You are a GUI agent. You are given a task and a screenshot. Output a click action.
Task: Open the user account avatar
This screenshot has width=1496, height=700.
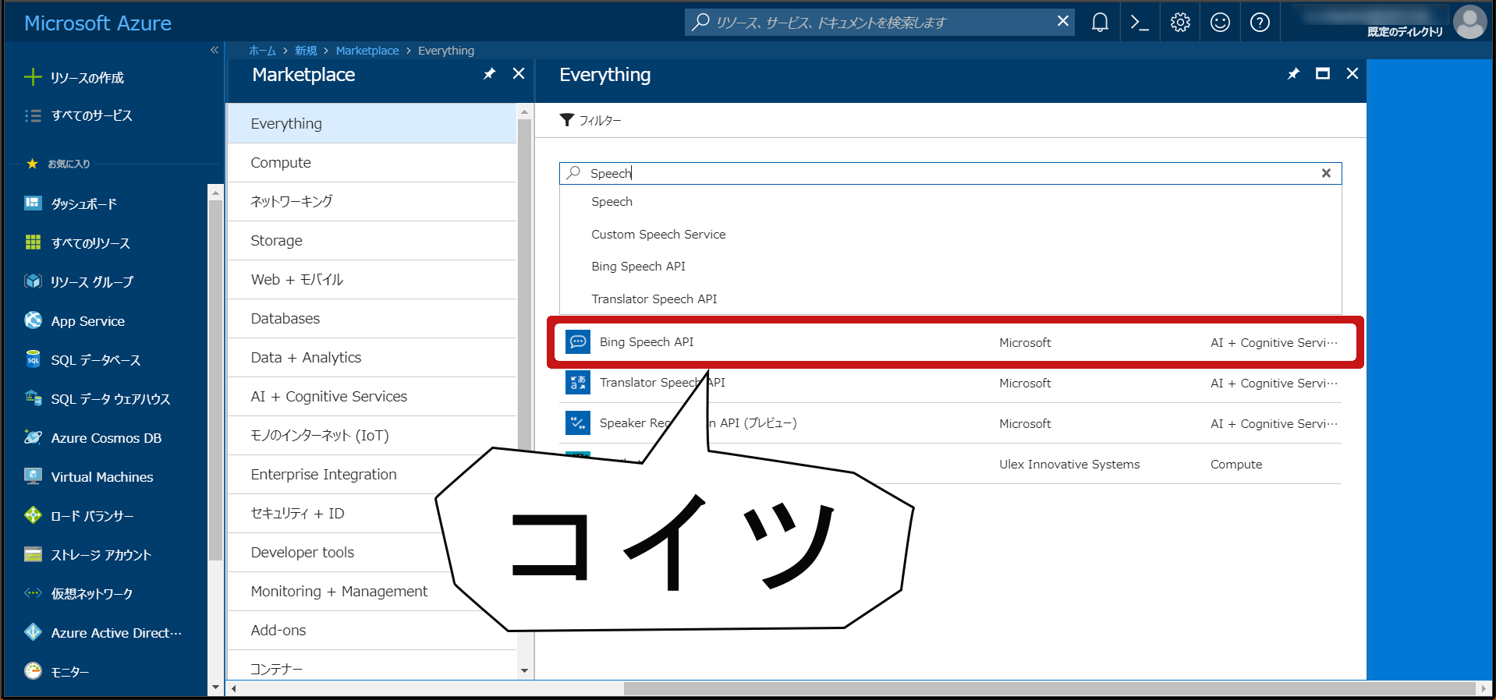coord(1470,22)
